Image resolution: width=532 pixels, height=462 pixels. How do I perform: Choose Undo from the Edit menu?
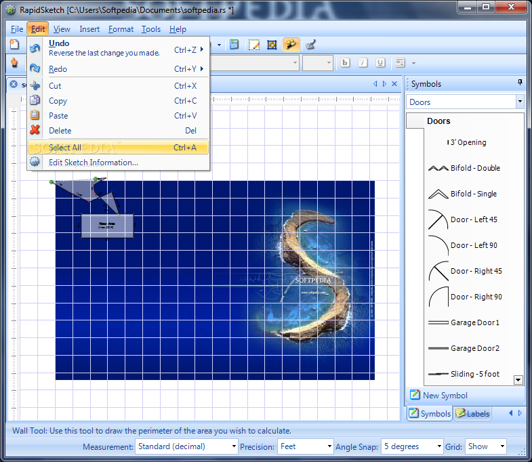point(118,49)
